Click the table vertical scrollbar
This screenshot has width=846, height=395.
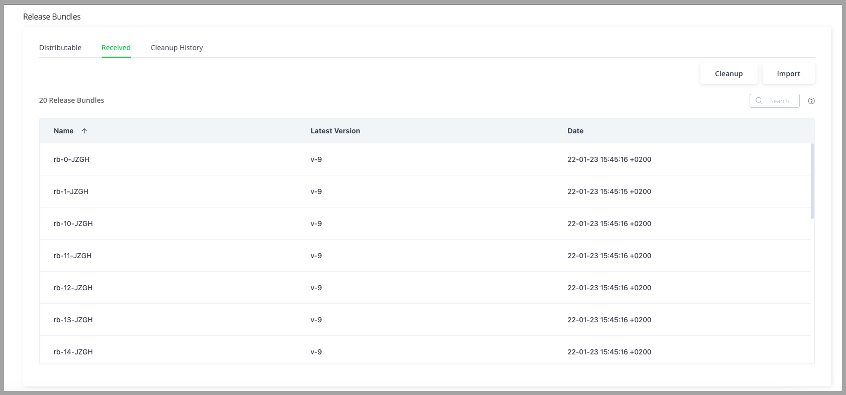coord(812,181)
